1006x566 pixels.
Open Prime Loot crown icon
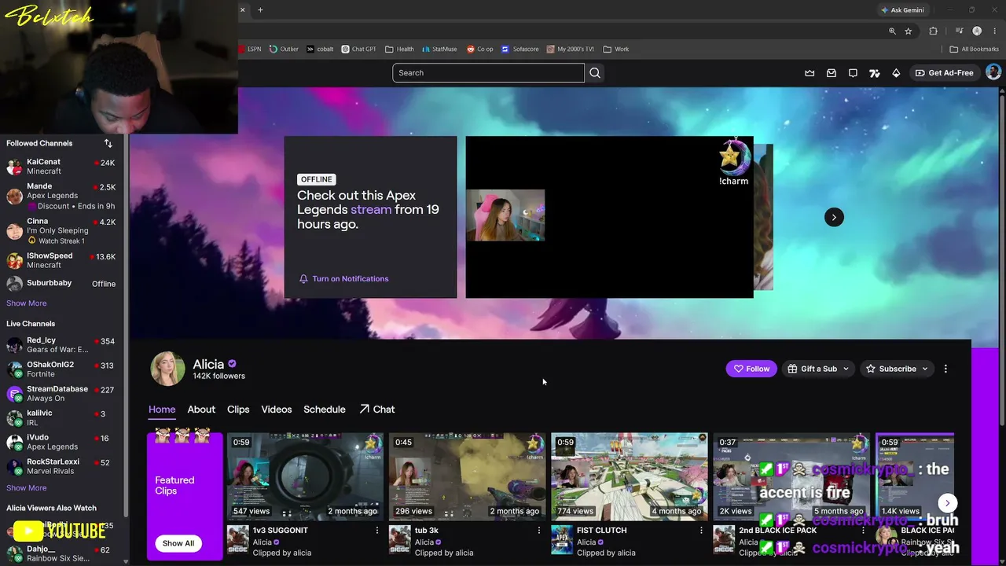[810, 73]
